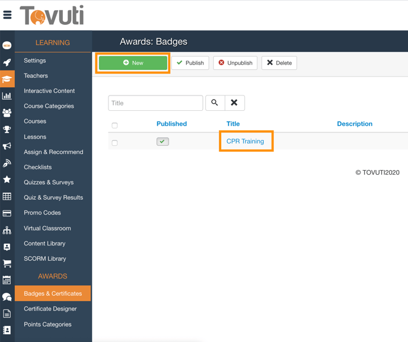408x342 pixels.
Task: Click the green New button
Action: (x=133, y=63)
